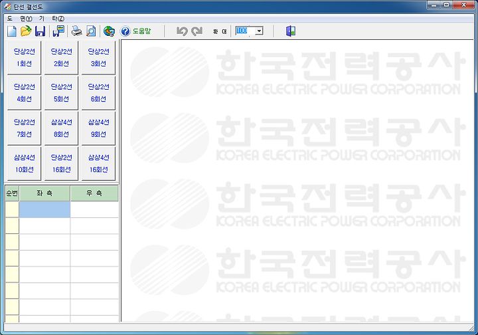Pick the 삼상4선 9회선 button
Image resolution: width=478 pixels, height=335 pixels.
[98, 128]
